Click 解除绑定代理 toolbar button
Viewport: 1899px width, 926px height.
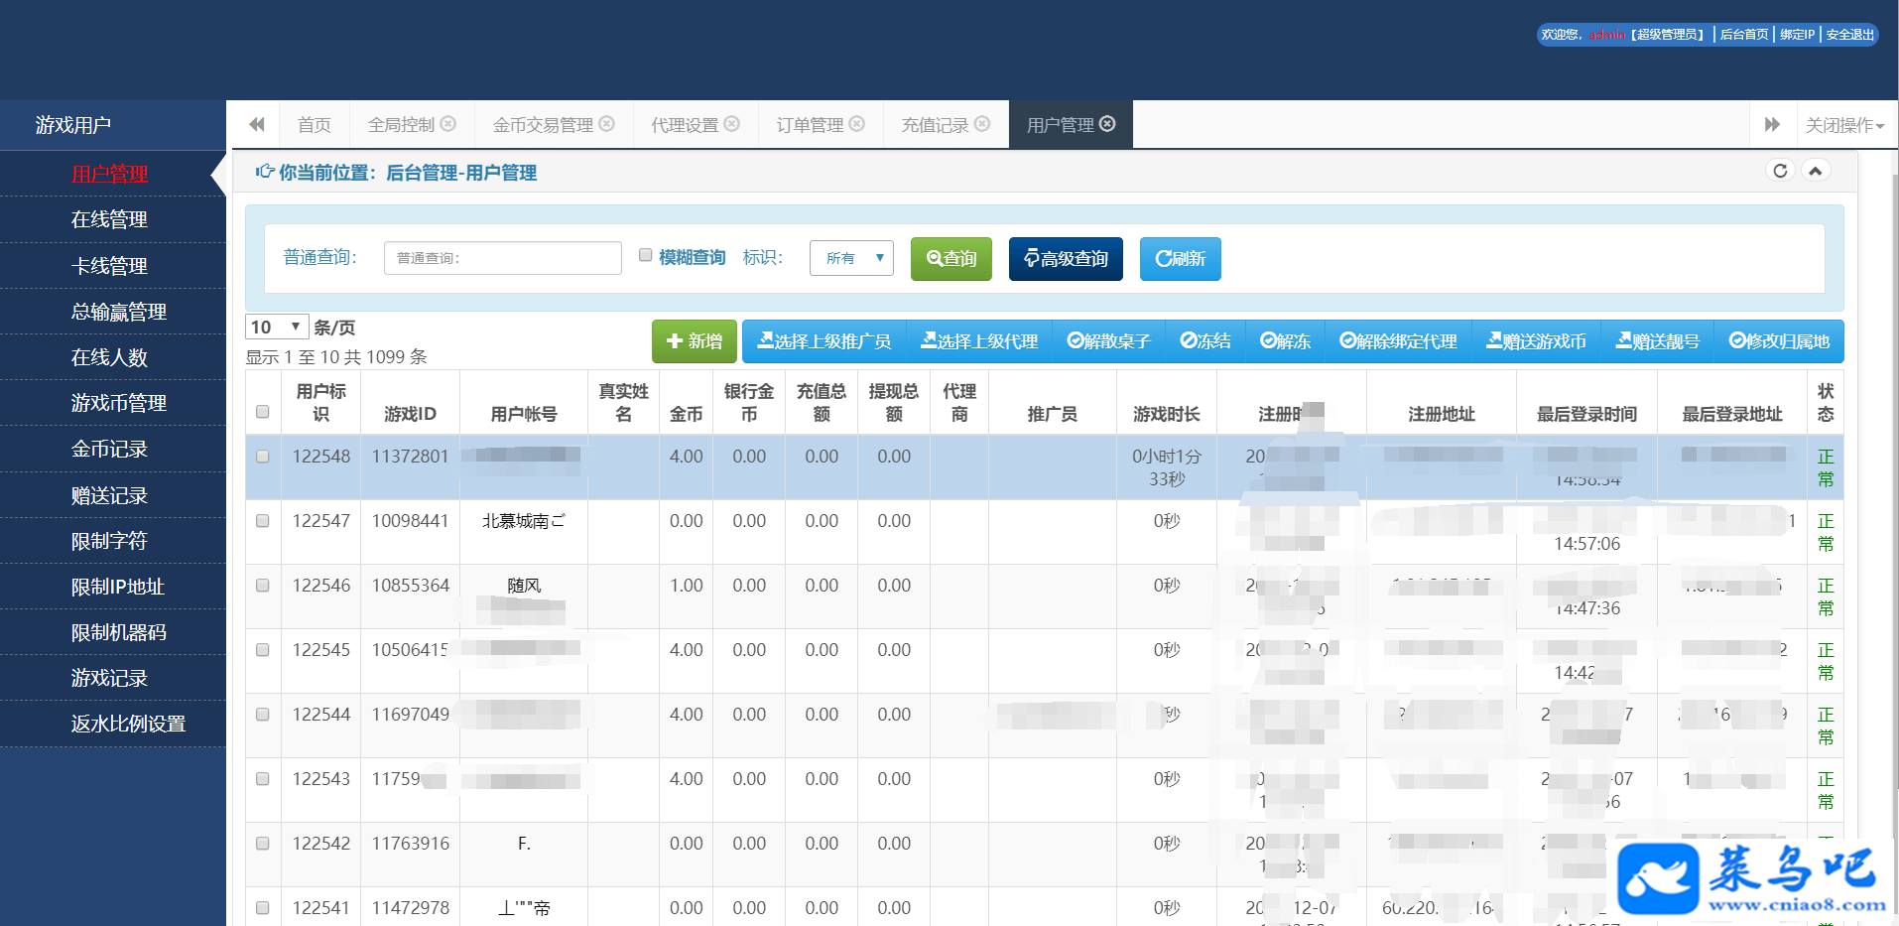pos(1398,341)
